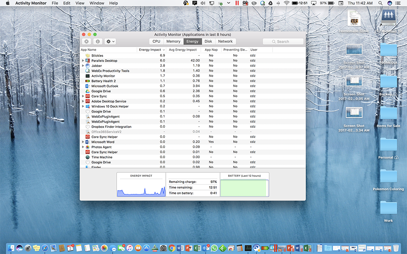The image size is (407, 254).
Task: Sort by the Preventing Sleep column header
Action: [235, 50]
